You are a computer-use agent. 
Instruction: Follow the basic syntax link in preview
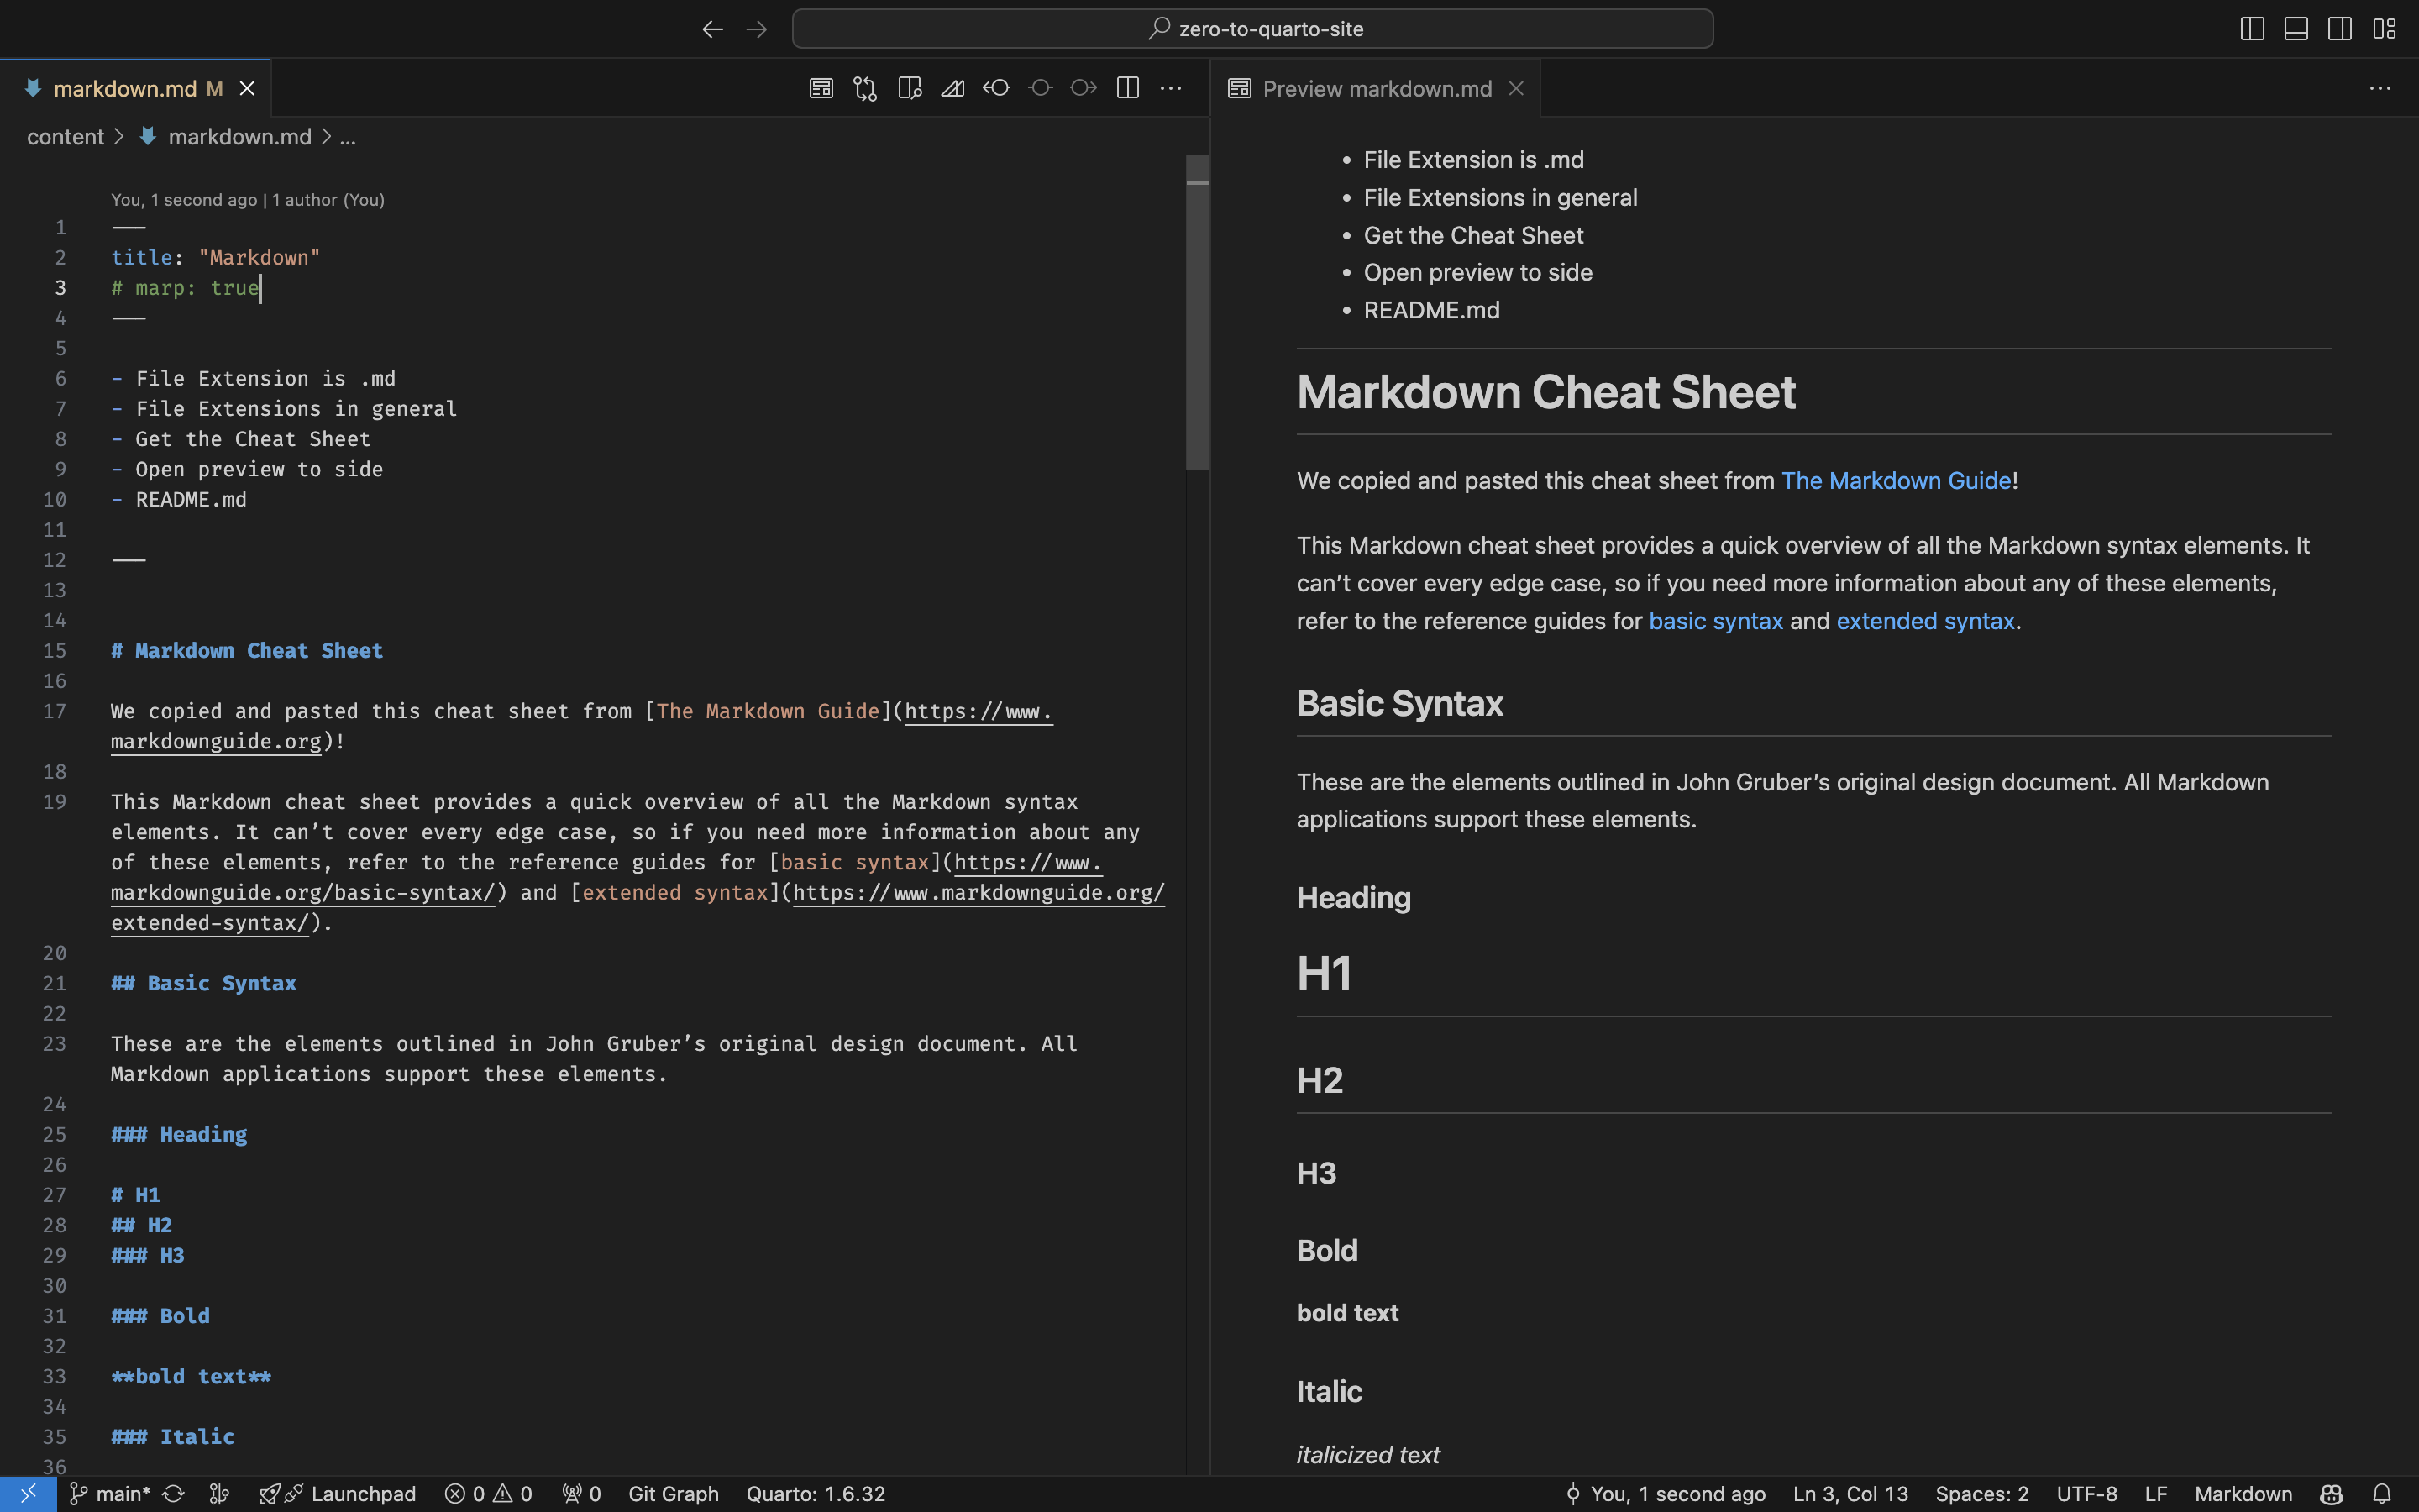(1715, 621)
